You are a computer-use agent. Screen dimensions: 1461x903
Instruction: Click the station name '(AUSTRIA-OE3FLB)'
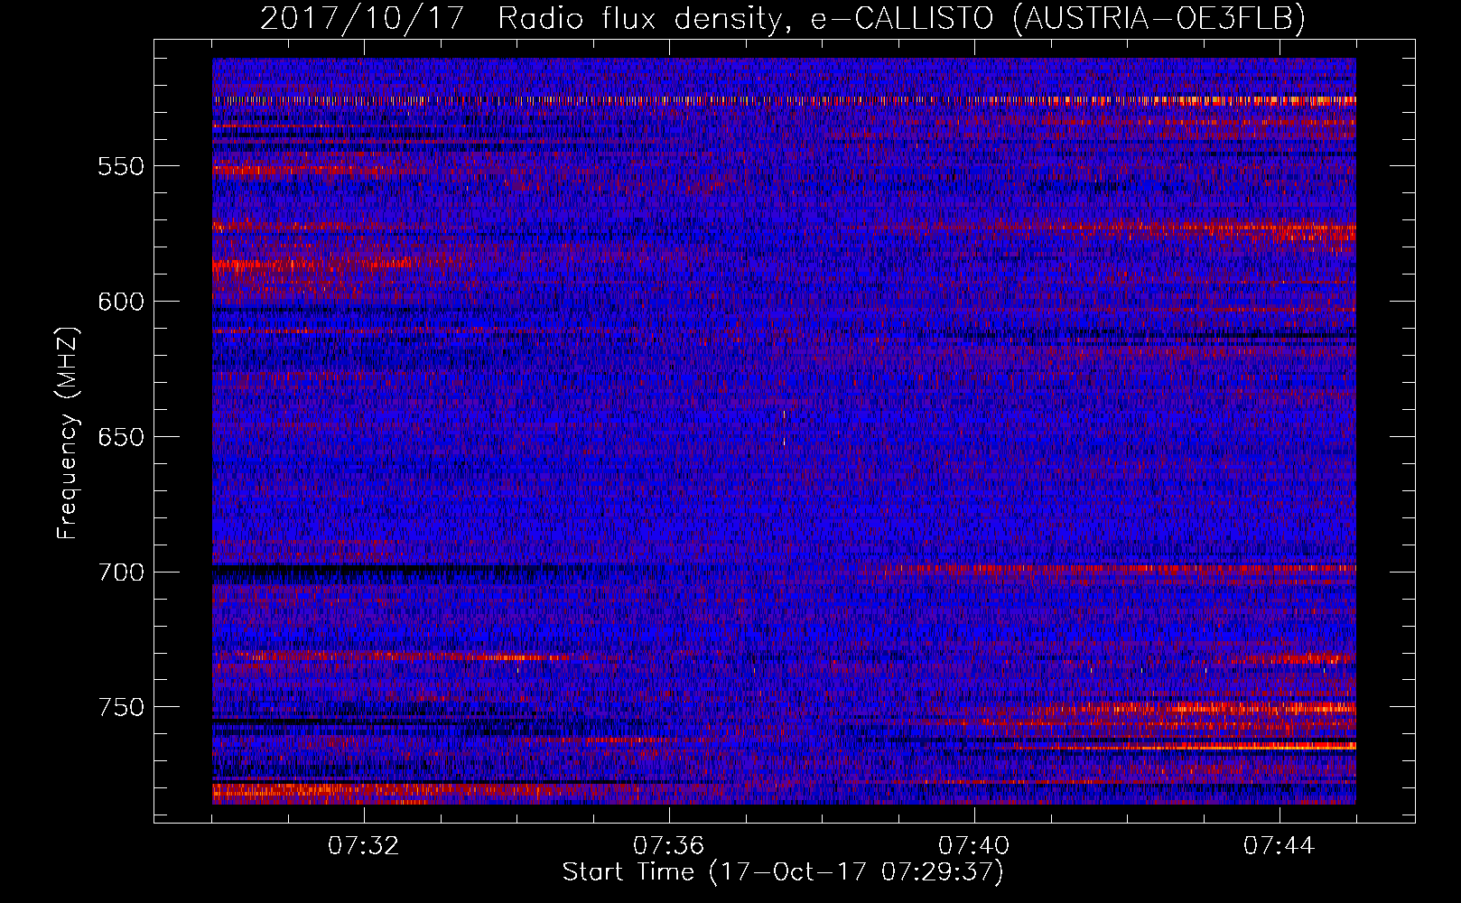(x=1159, y=18)
